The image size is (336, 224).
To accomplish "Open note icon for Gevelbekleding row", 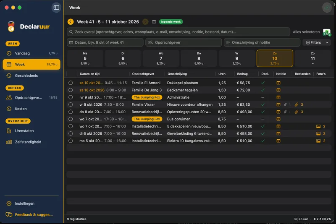I will (x=278, y=133).
